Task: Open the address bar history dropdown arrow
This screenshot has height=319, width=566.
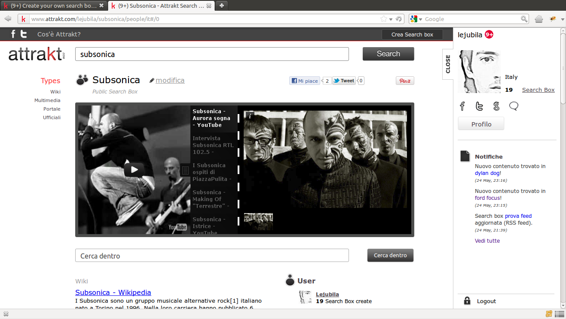Action: coord(391,19)
